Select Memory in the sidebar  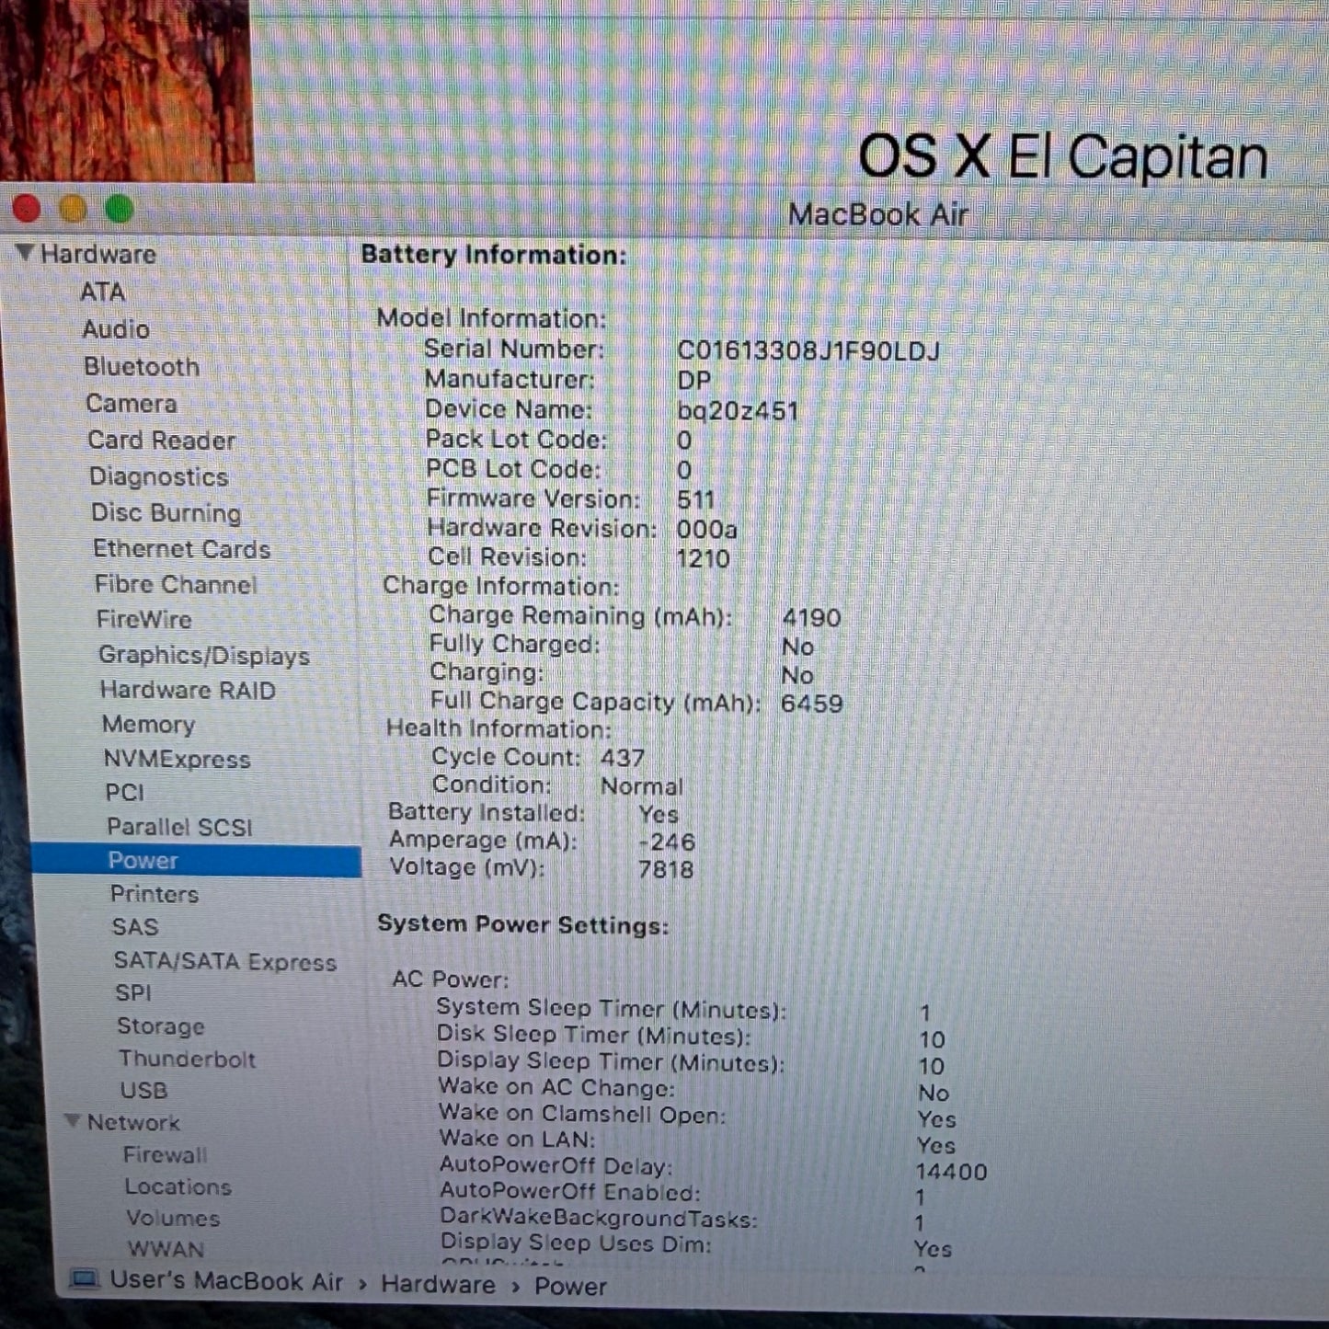[x=148, y=725]
